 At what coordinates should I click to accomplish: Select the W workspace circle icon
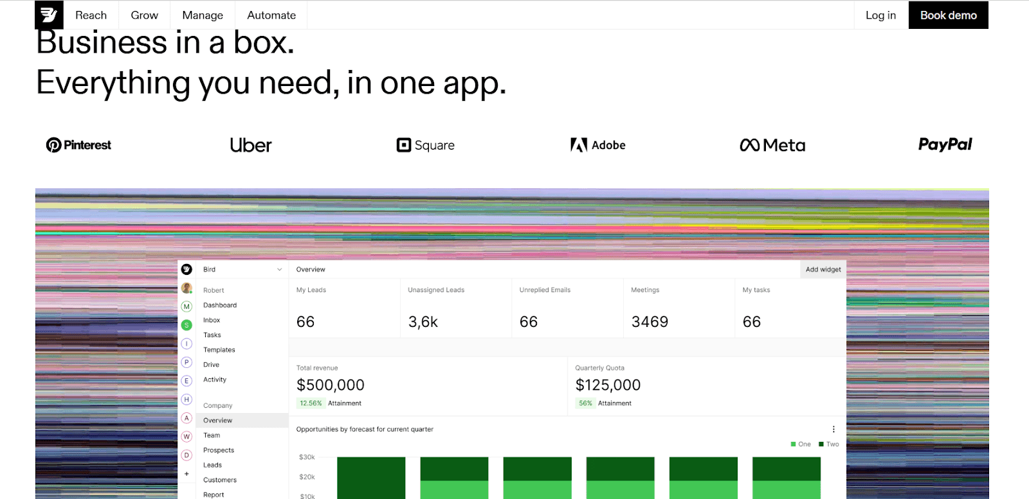coord(187,437)
